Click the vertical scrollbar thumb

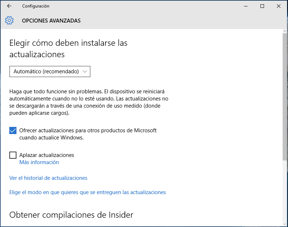click(285, 97)
